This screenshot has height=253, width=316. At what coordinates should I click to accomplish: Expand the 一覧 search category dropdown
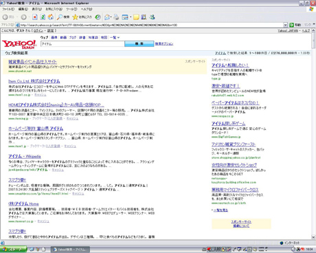[115, 37]
